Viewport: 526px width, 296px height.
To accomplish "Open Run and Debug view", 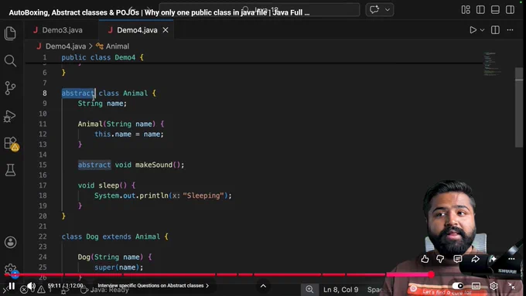I will point(10,116).
